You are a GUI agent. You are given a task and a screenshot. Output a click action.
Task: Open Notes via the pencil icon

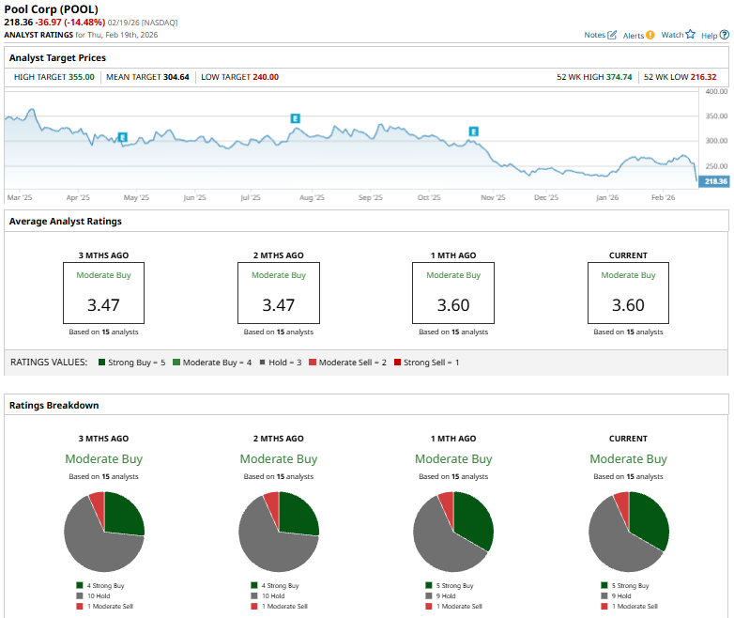coord(612,35)
